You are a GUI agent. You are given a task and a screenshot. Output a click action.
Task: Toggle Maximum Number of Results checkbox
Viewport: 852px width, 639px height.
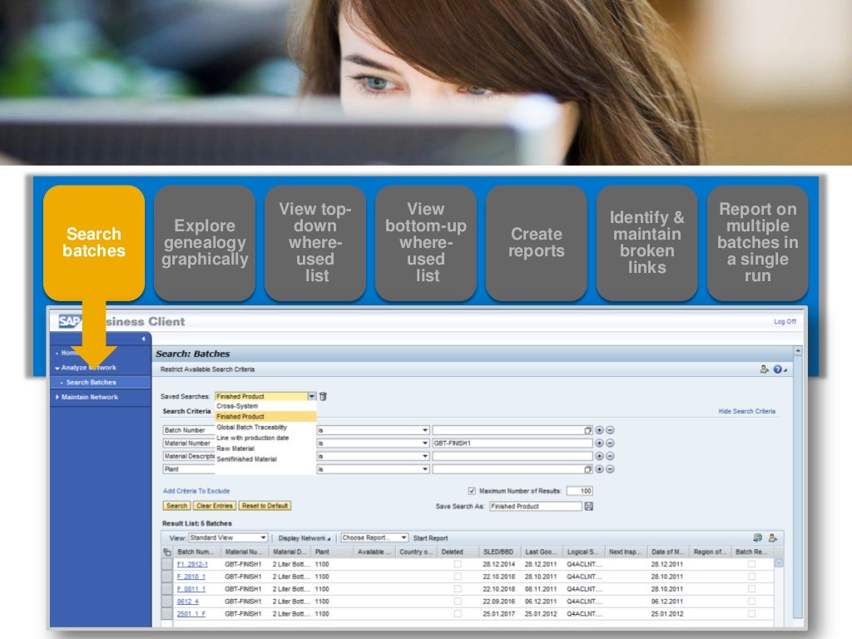[x=472, y=491]
